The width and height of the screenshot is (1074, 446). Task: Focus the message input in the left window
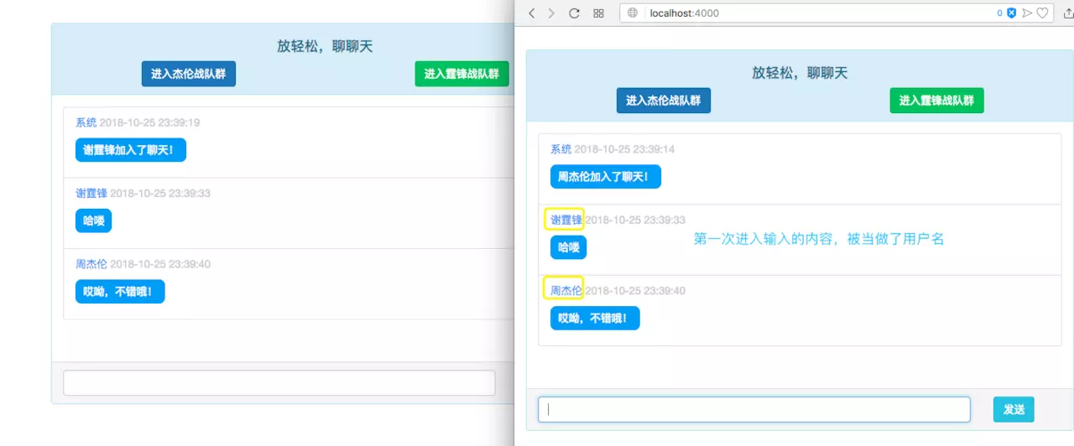pos(279,382)
